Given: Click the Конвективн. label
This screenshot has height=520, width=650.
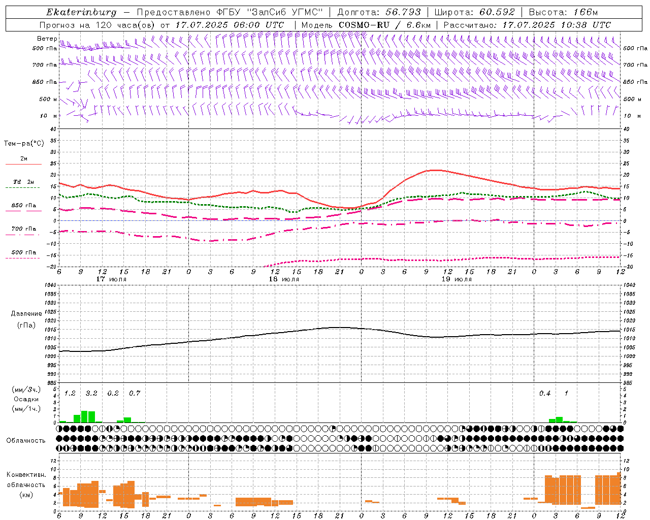Looking at the screenshot, I should pyautogui.click(x=26, y=475).
